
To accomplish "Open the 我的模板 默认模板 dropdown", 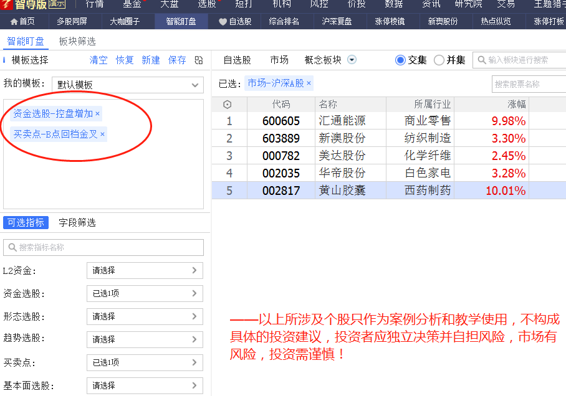I will point(128,85).
